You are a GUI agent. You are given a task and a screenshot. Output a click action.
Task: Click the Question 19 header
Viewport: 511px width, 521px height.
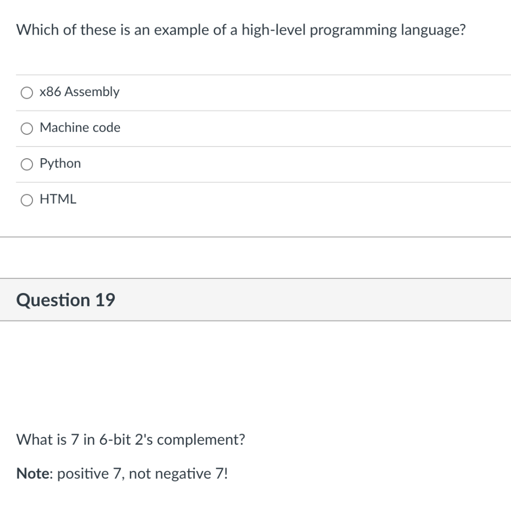[x=66, y=300]
